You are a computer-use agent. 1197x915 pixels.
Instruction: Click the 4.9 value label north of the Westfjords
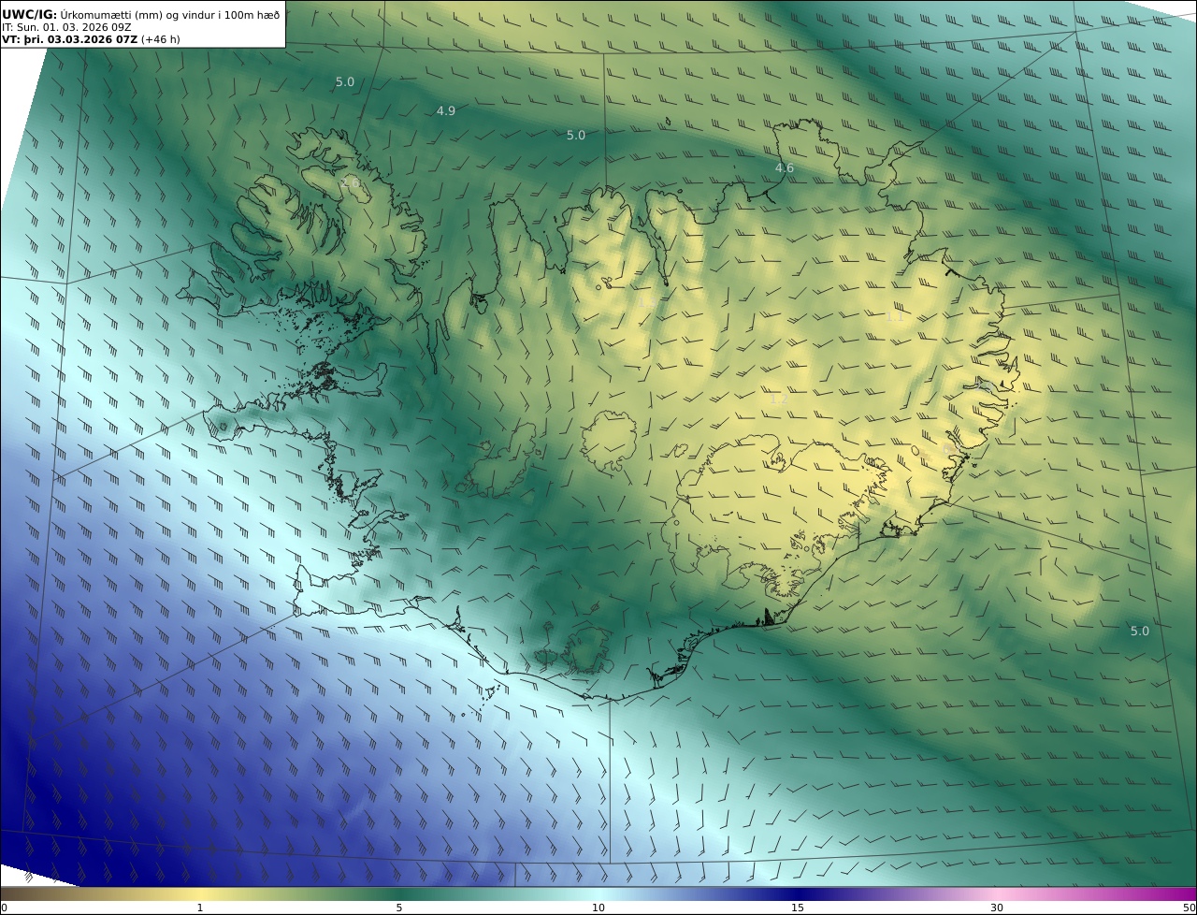click(446, 110)
